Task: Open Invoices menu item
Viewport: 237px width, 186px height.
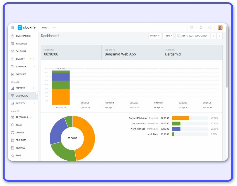Action: click(x=23, y=148)
